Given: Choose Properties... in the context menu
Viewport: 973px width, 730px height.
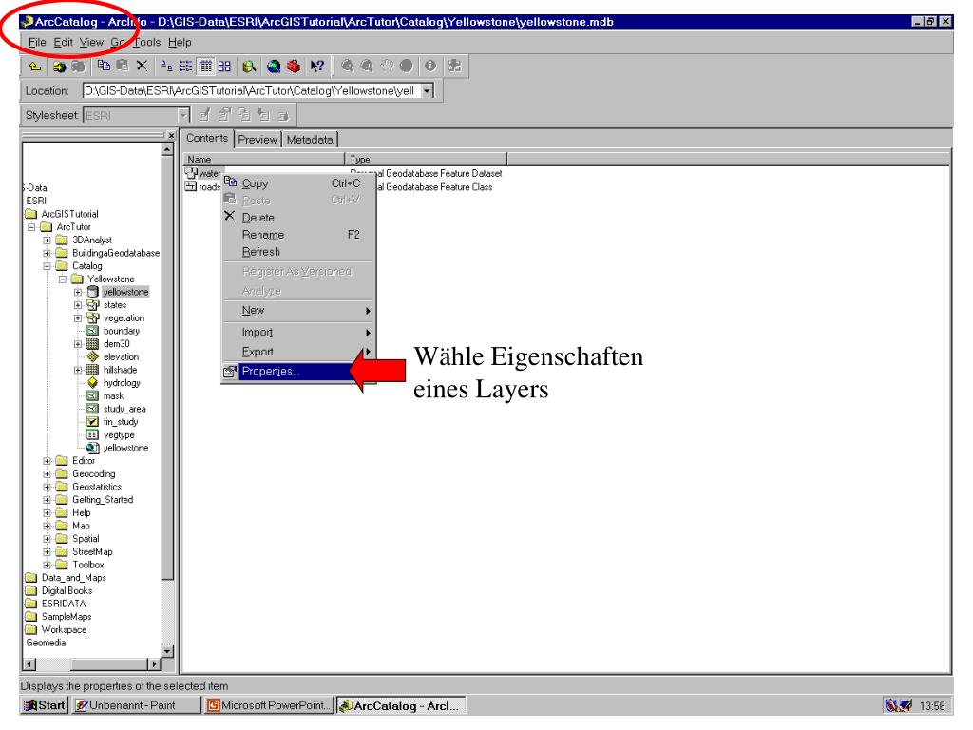Looking at the screenshot, I should point(299,372).
